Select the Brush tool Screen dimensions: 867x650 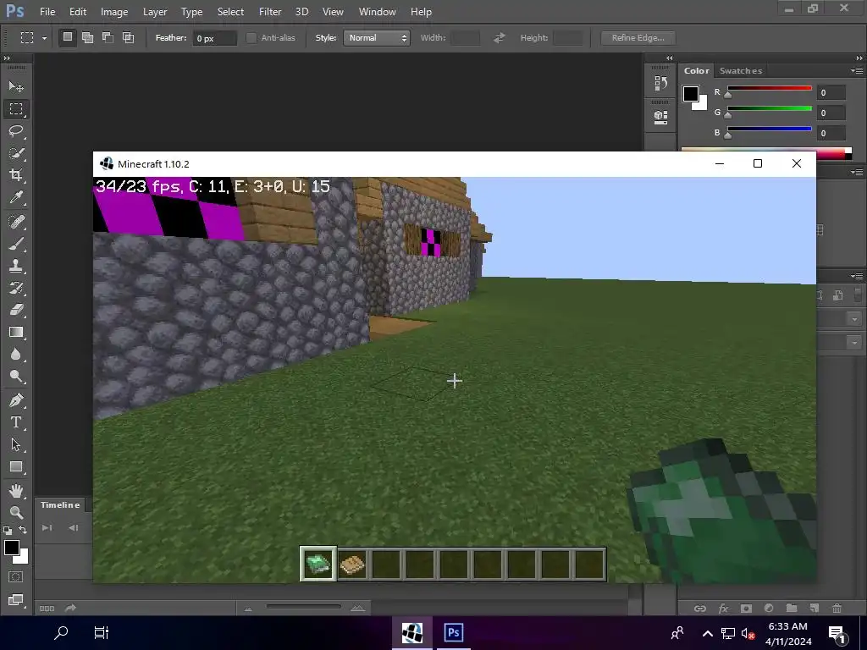[x=16, y=244]
